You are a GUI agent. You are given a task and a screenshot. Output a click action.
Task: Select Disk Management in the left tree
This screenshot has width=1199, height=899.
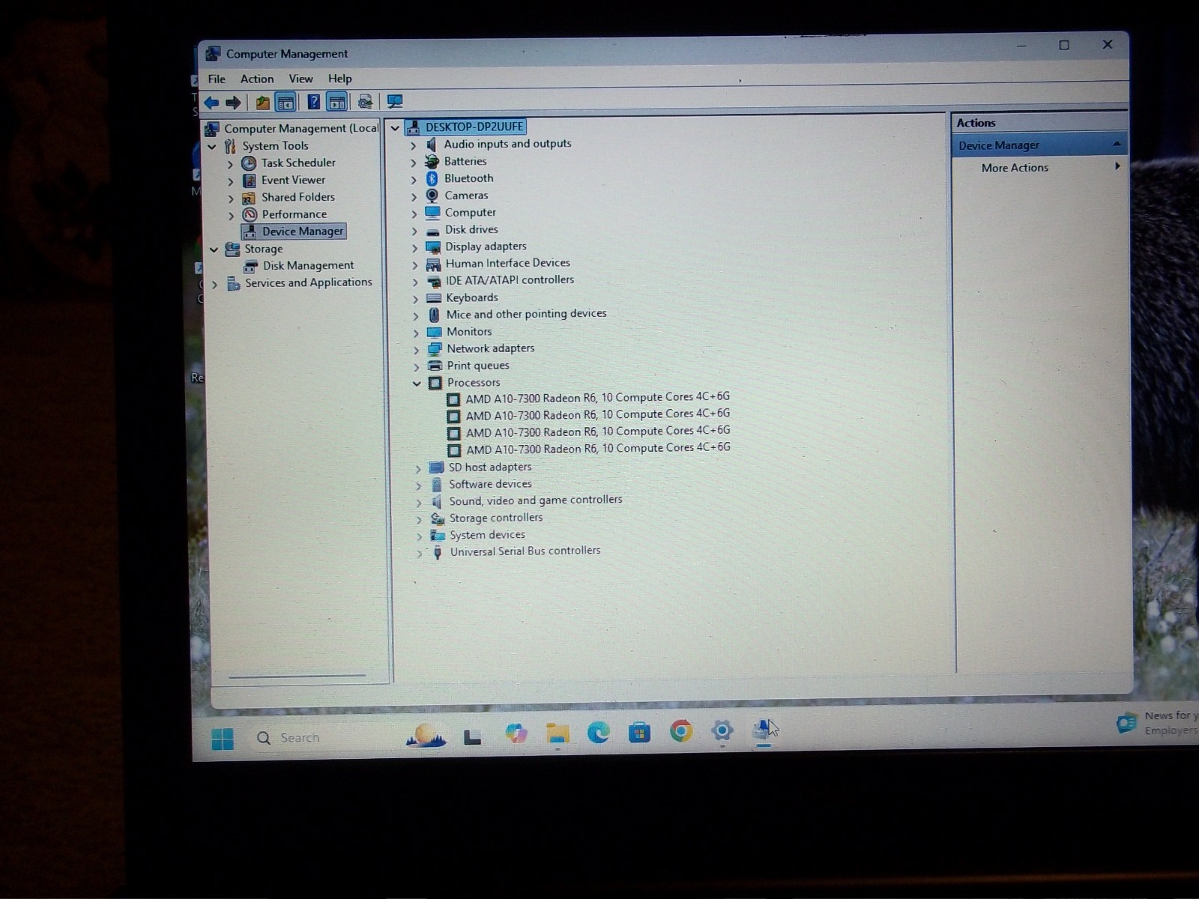[x=308, y=266]
